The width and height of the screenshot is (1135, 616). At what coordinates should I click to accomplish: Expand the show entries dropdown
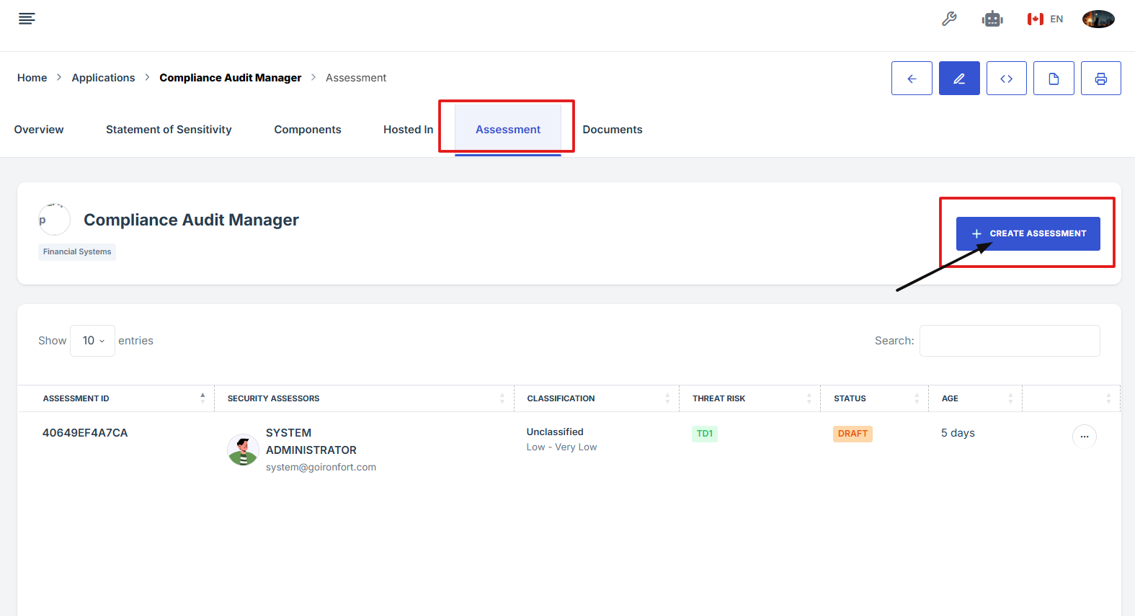93,341
